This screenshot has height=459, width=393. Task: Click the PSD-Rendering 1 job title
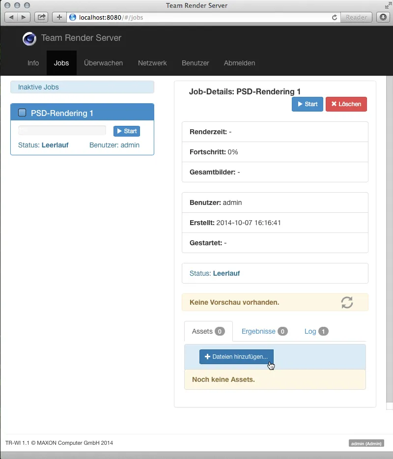pyautogui.click(x=62, y=114)
